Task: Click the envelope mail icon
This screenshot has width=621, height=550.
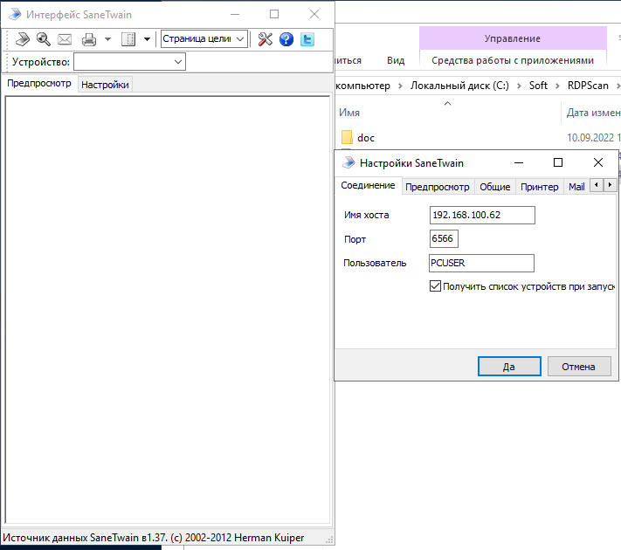Action: click(x=65, y=39)
